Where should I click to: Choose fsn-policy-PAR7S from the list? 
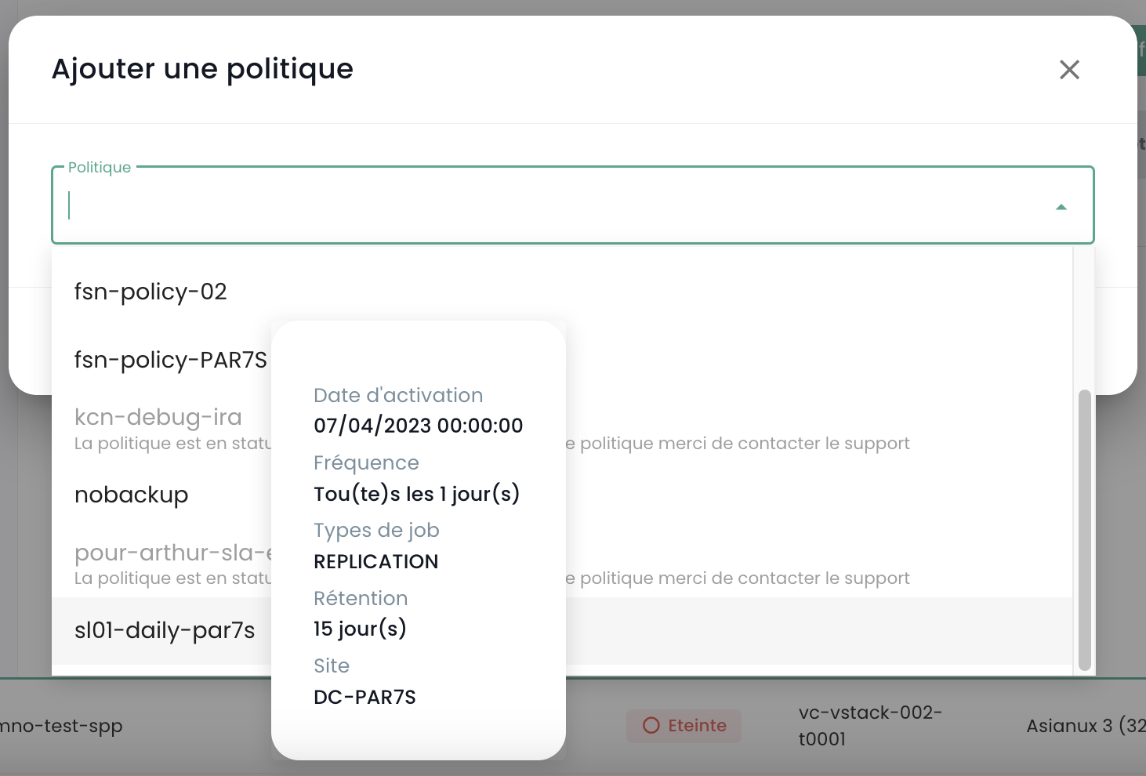(170, 360)
